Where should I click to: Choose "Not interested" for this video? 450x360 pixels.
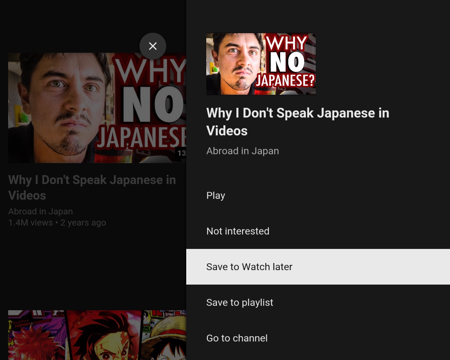(238, 231)
